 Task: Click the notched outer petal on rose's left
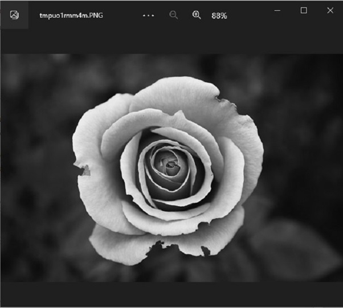coord(85,170)
